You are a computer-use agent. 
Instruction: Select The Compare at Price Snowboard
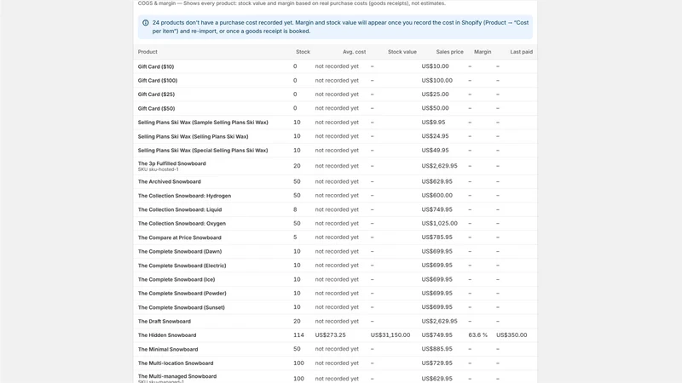click(x=179, y=237)
